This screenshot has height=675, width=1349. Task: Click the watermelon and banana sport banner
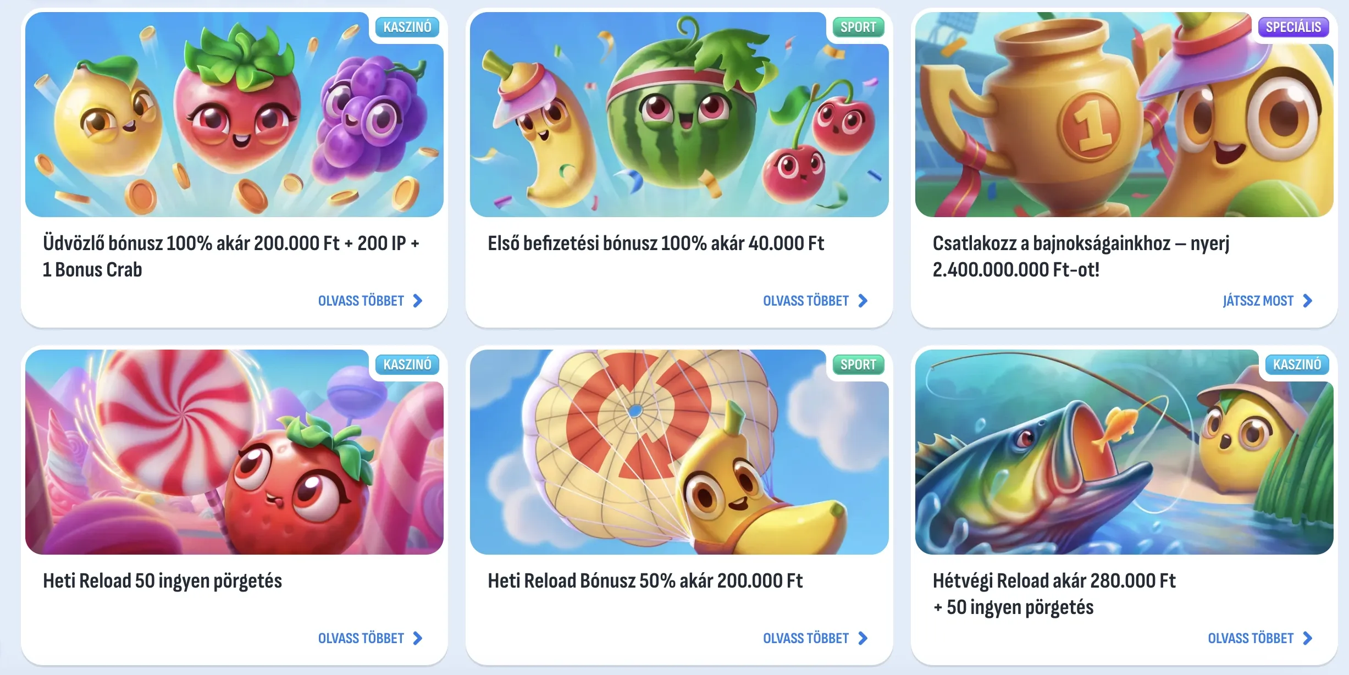[x=679, y=114]
